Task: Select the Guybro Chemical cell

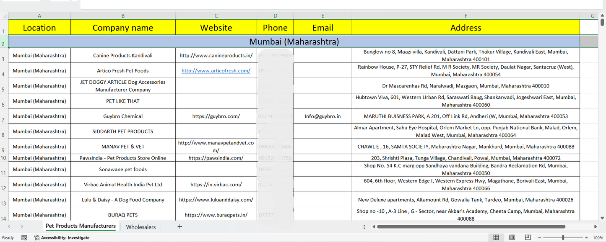Action: click(x=123, y=116)
